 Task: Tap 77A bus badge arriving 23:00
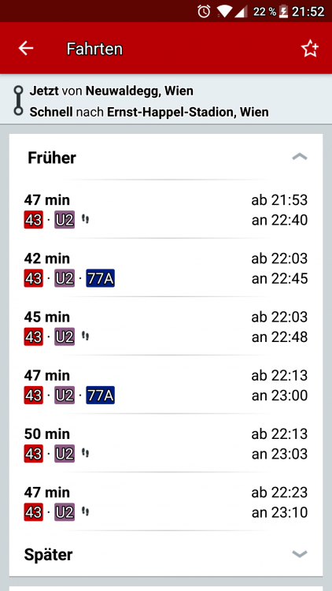[x=100, y=395]
